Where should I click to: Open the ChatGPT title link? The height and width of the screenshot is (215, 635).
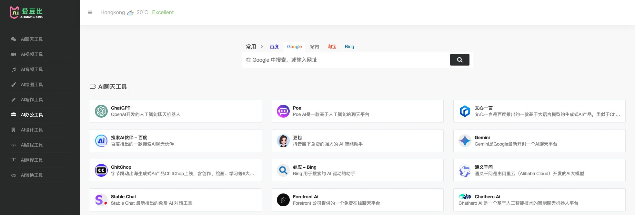[121, 108]
